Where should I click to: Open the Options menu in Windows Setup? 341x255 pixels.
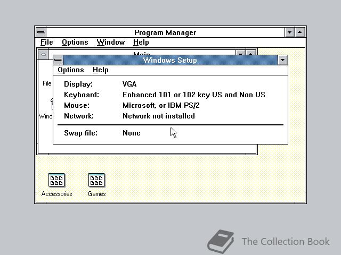[71, 70]
